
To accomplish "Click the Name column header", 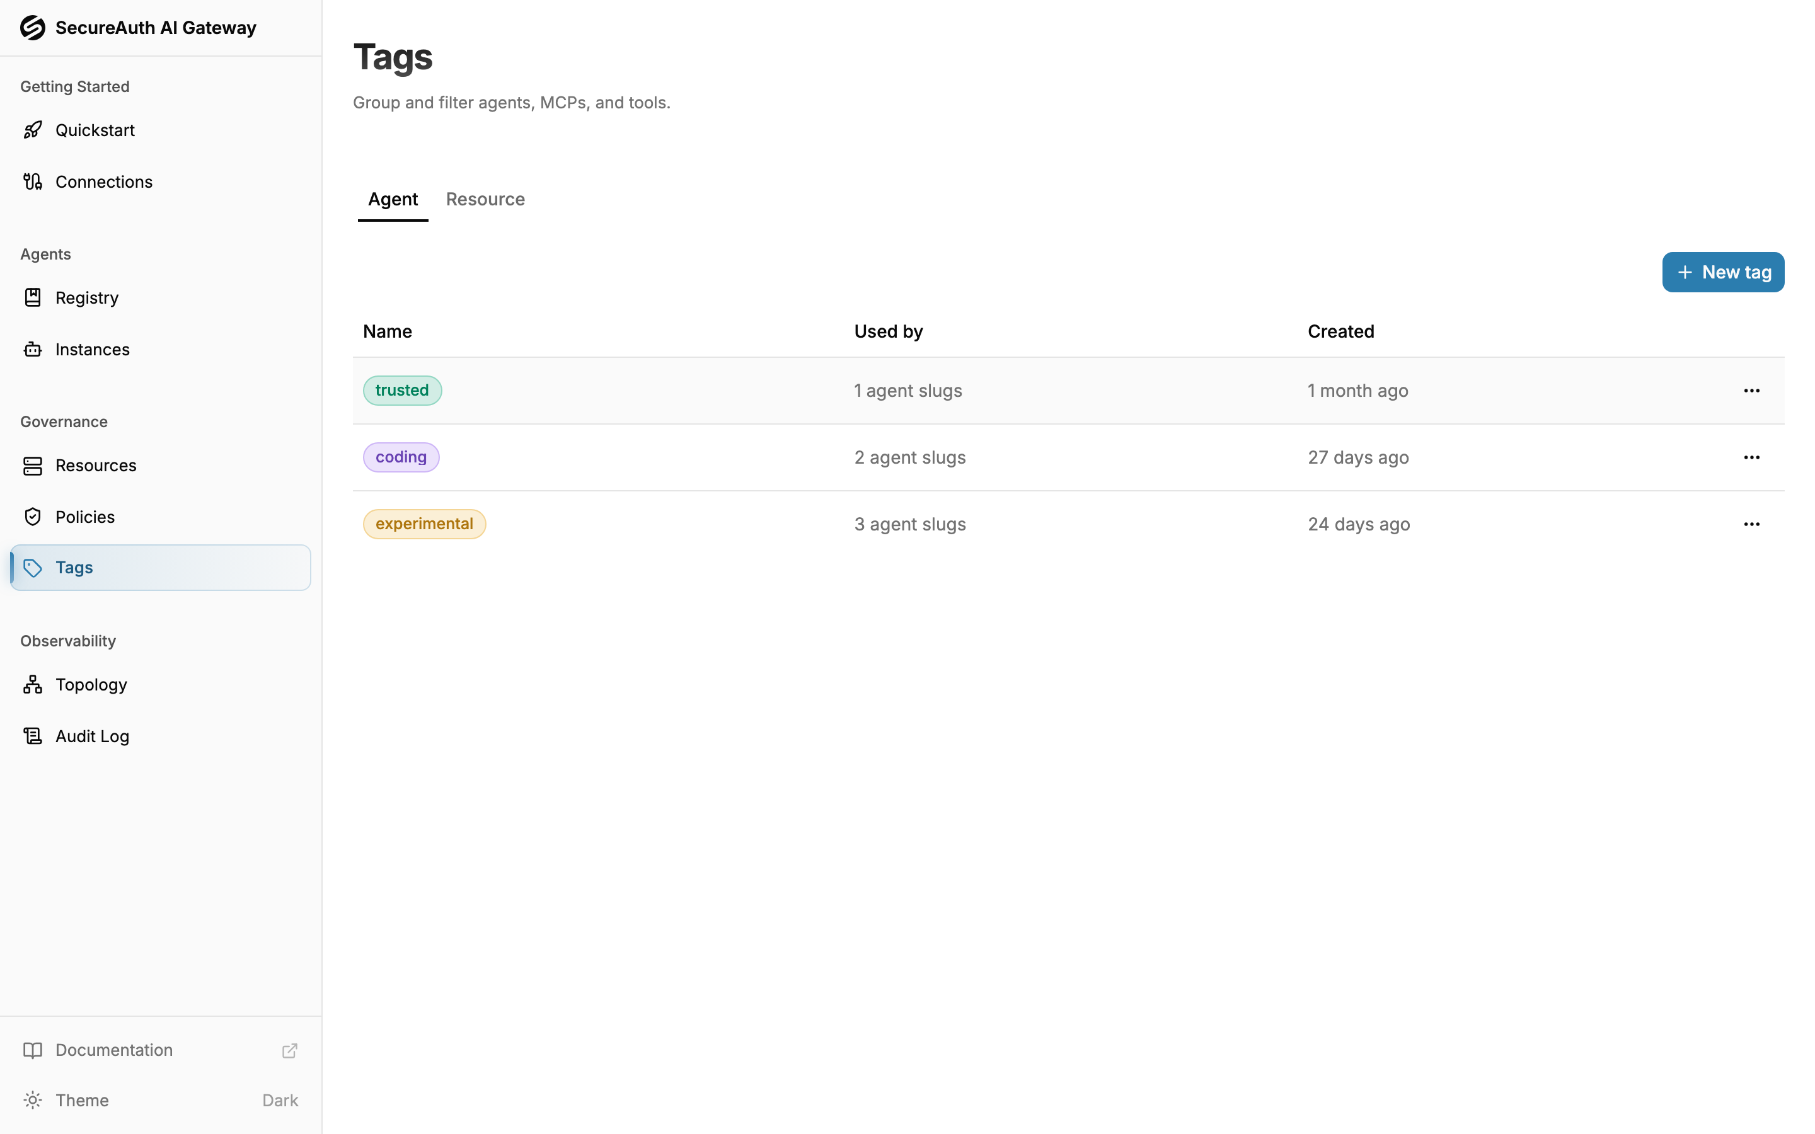I will coord(388,331).
